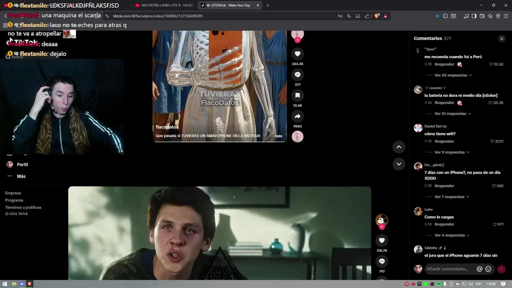Click the translate page icon in address bar
This screenshot has width=512, height=288.
[x=349, y=16]
